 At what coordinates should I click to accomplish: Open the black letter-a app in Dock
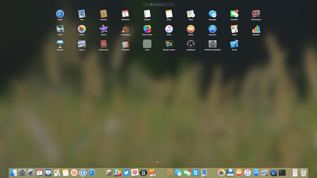(144, 173)
